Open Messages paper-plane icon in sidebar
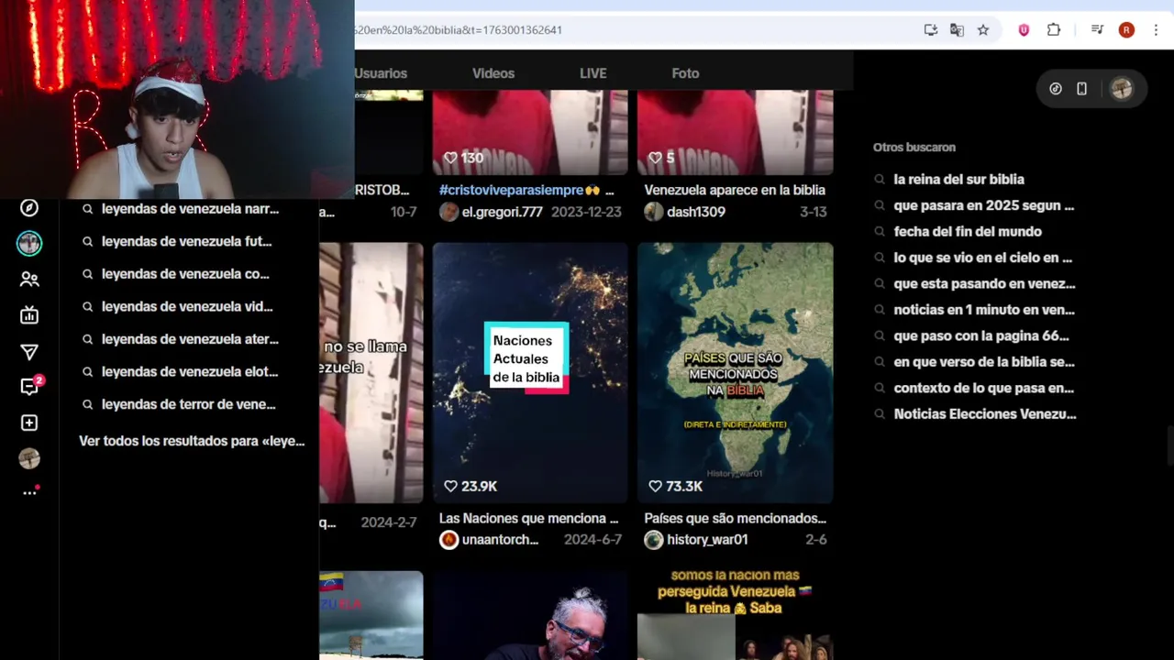This screenshot has width=1174, height=660. tap(29, 352)
